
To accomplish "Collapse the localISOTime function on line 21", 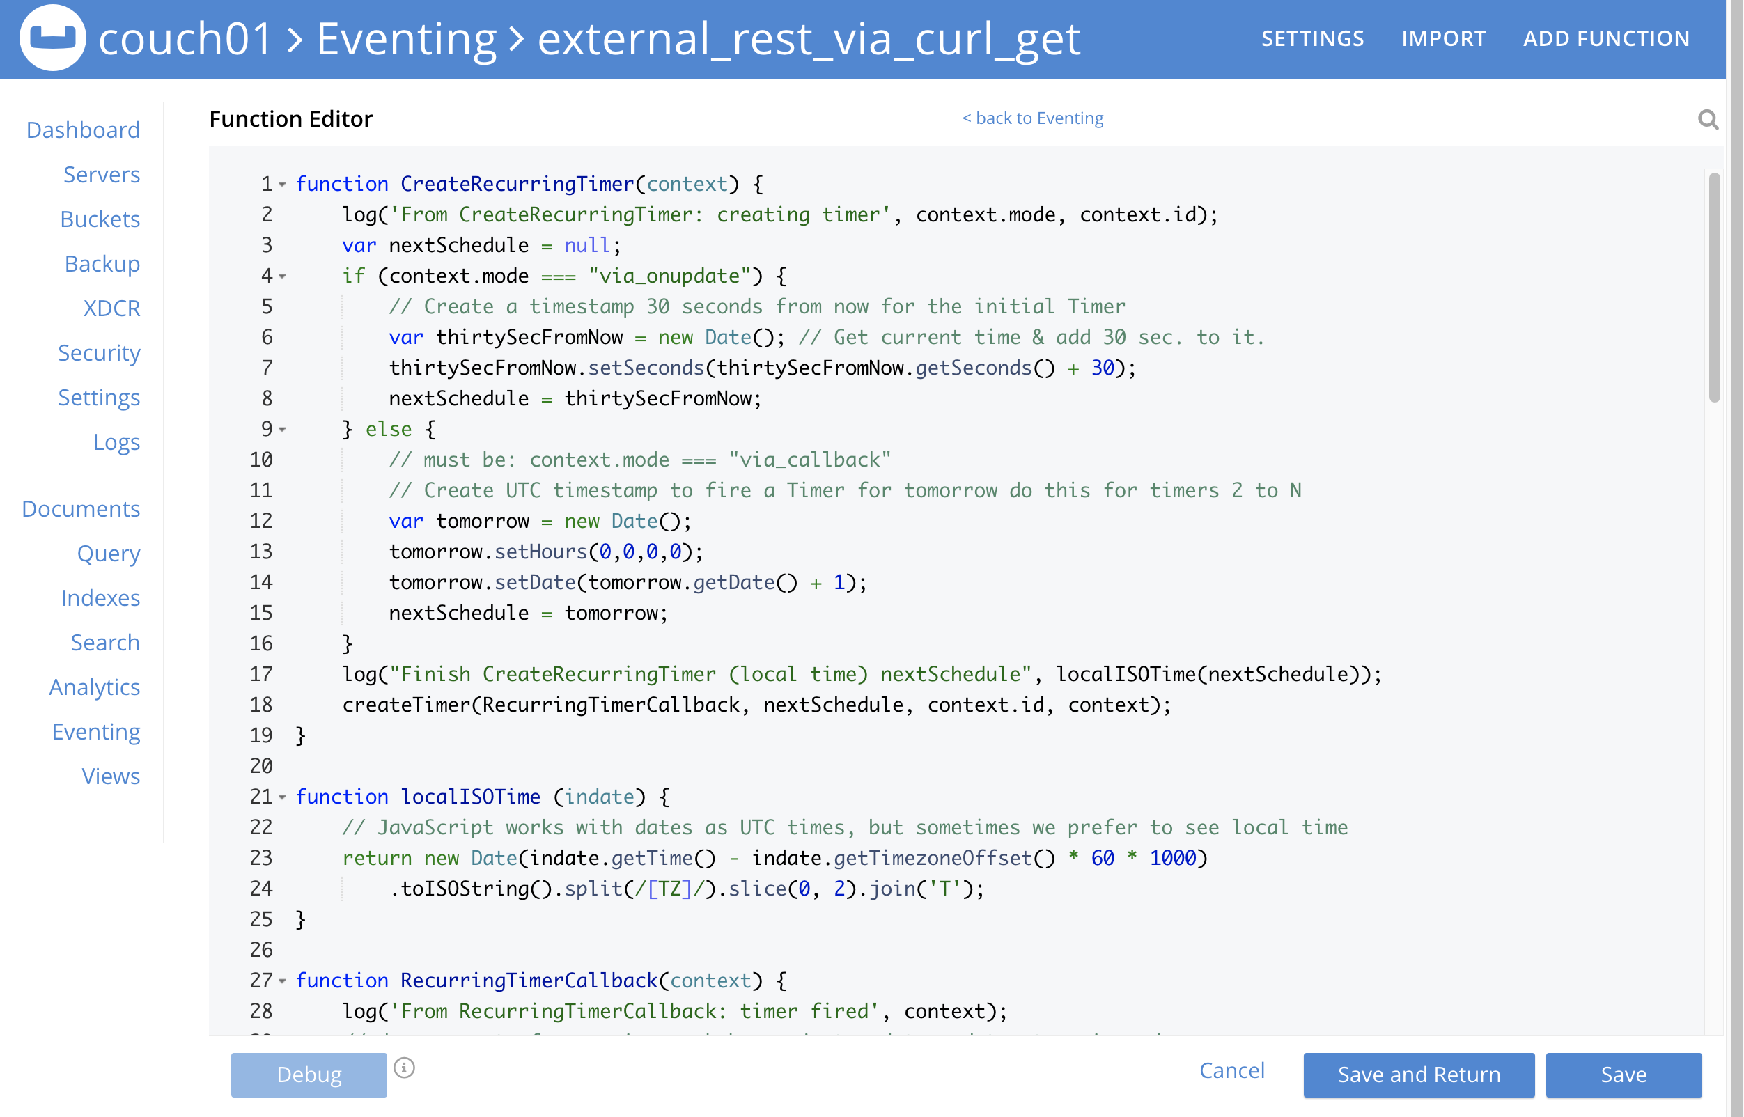I will coord(282,799).
